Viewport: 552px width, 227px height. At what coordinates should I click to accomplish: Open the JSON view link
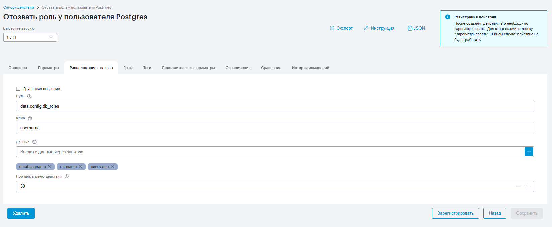[416, 28]
